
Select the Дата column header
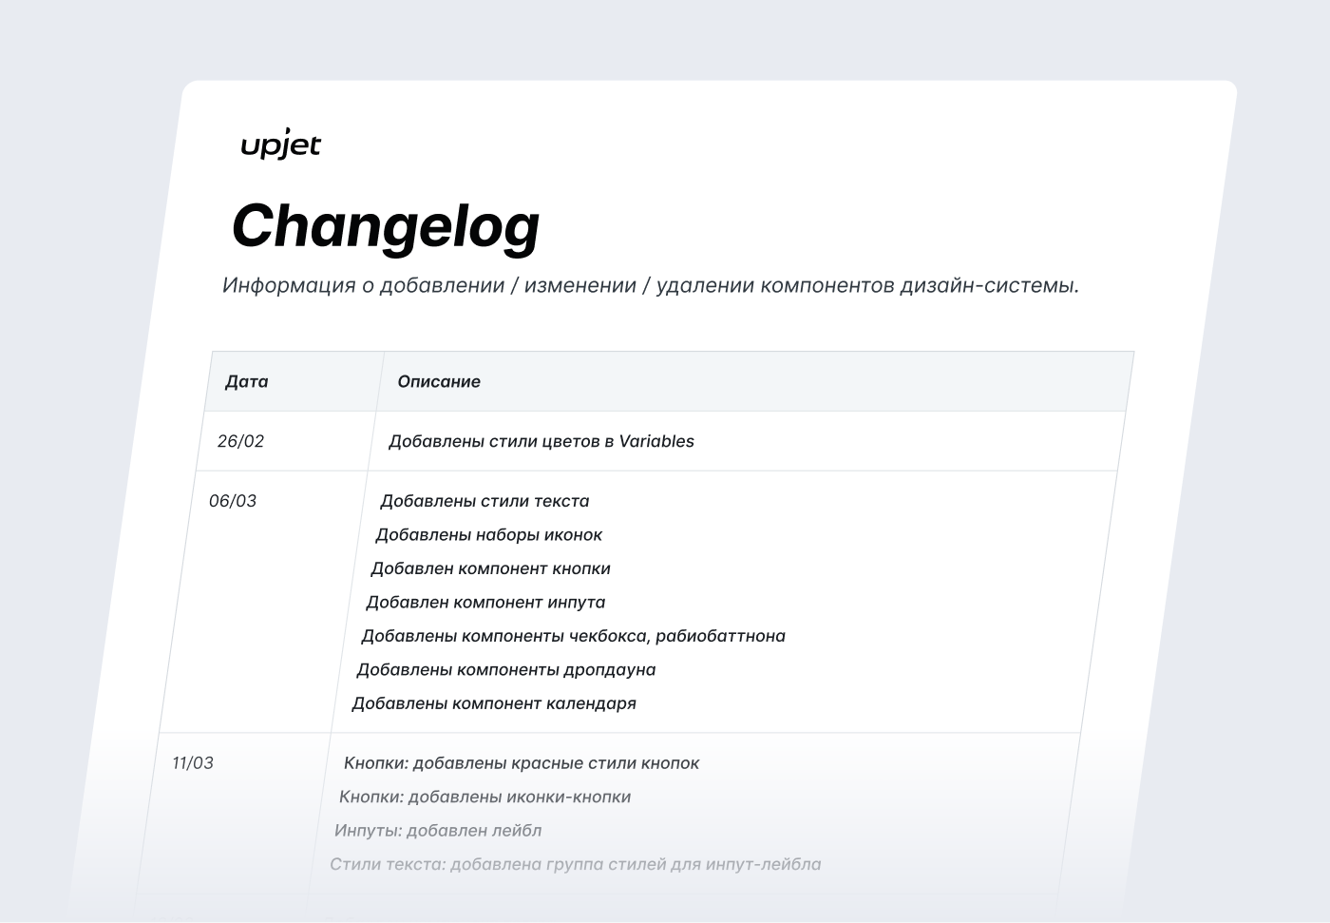pyautogui.click(x=247, y=381)
